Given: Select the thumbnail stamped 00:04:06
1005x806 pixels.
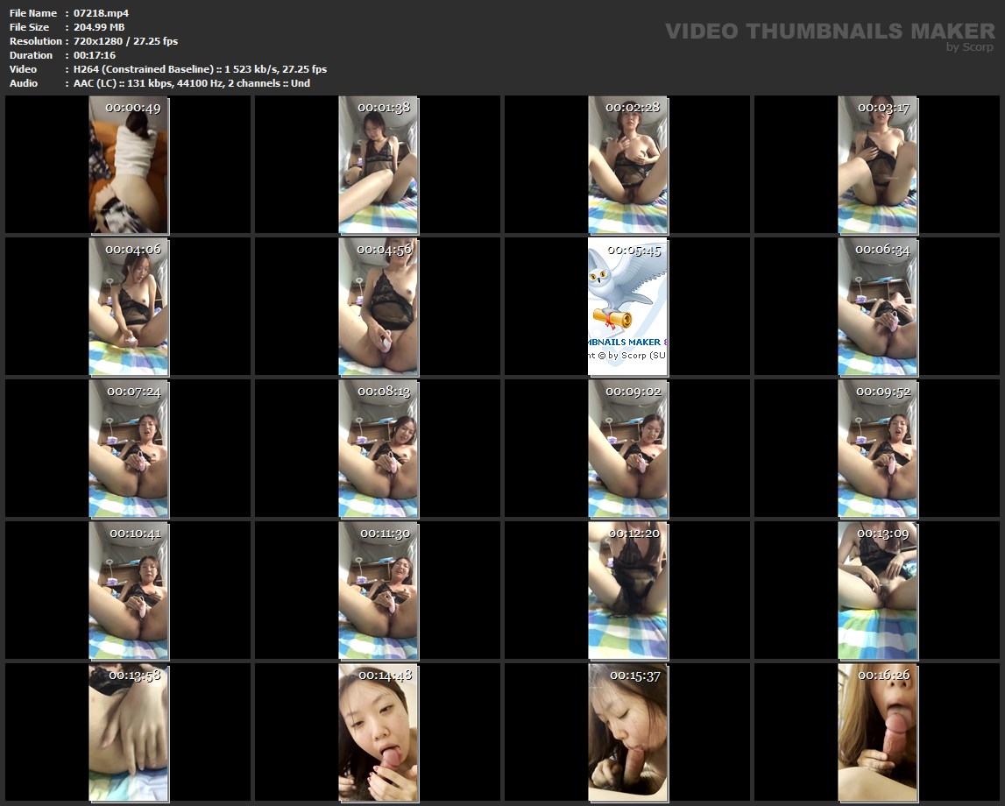Looking at the screenshot, I should click(129, 307).
